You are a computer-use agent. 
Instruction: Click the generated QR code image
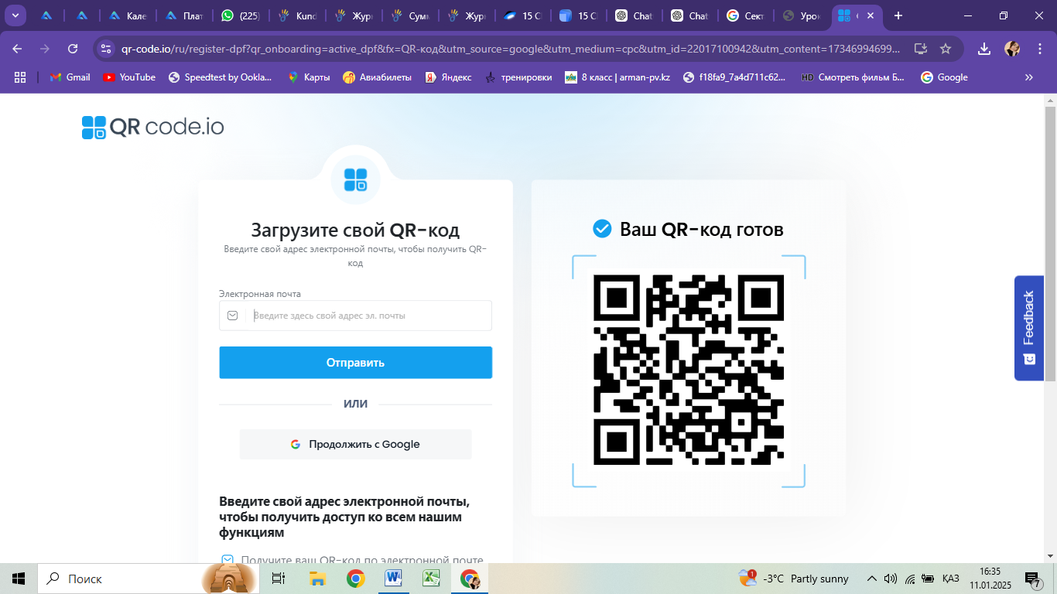coord(689,370)
